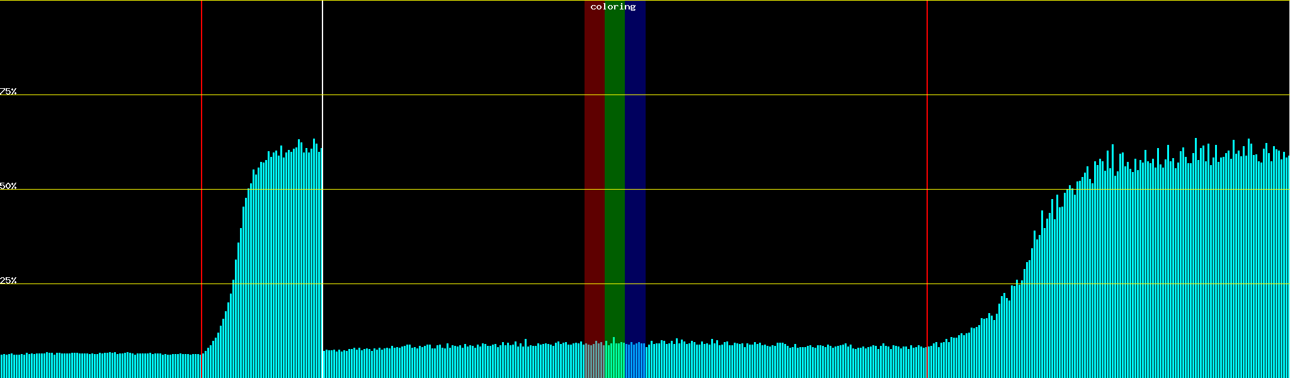Screen dimensions: 1290x378
Task: Click the gray bars under the red band
Action: (594, 362)
